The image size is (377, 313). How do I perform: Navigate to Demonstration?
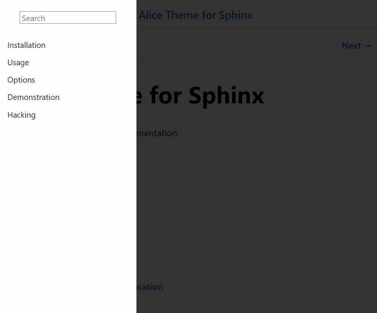click(x=34, y=97)
